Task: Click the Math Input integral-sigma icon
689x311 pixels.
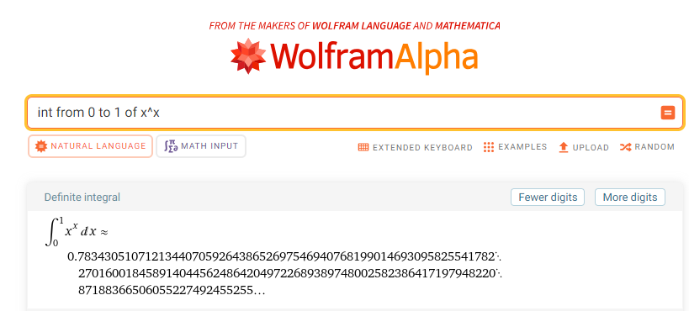Action: click(171, 146)
